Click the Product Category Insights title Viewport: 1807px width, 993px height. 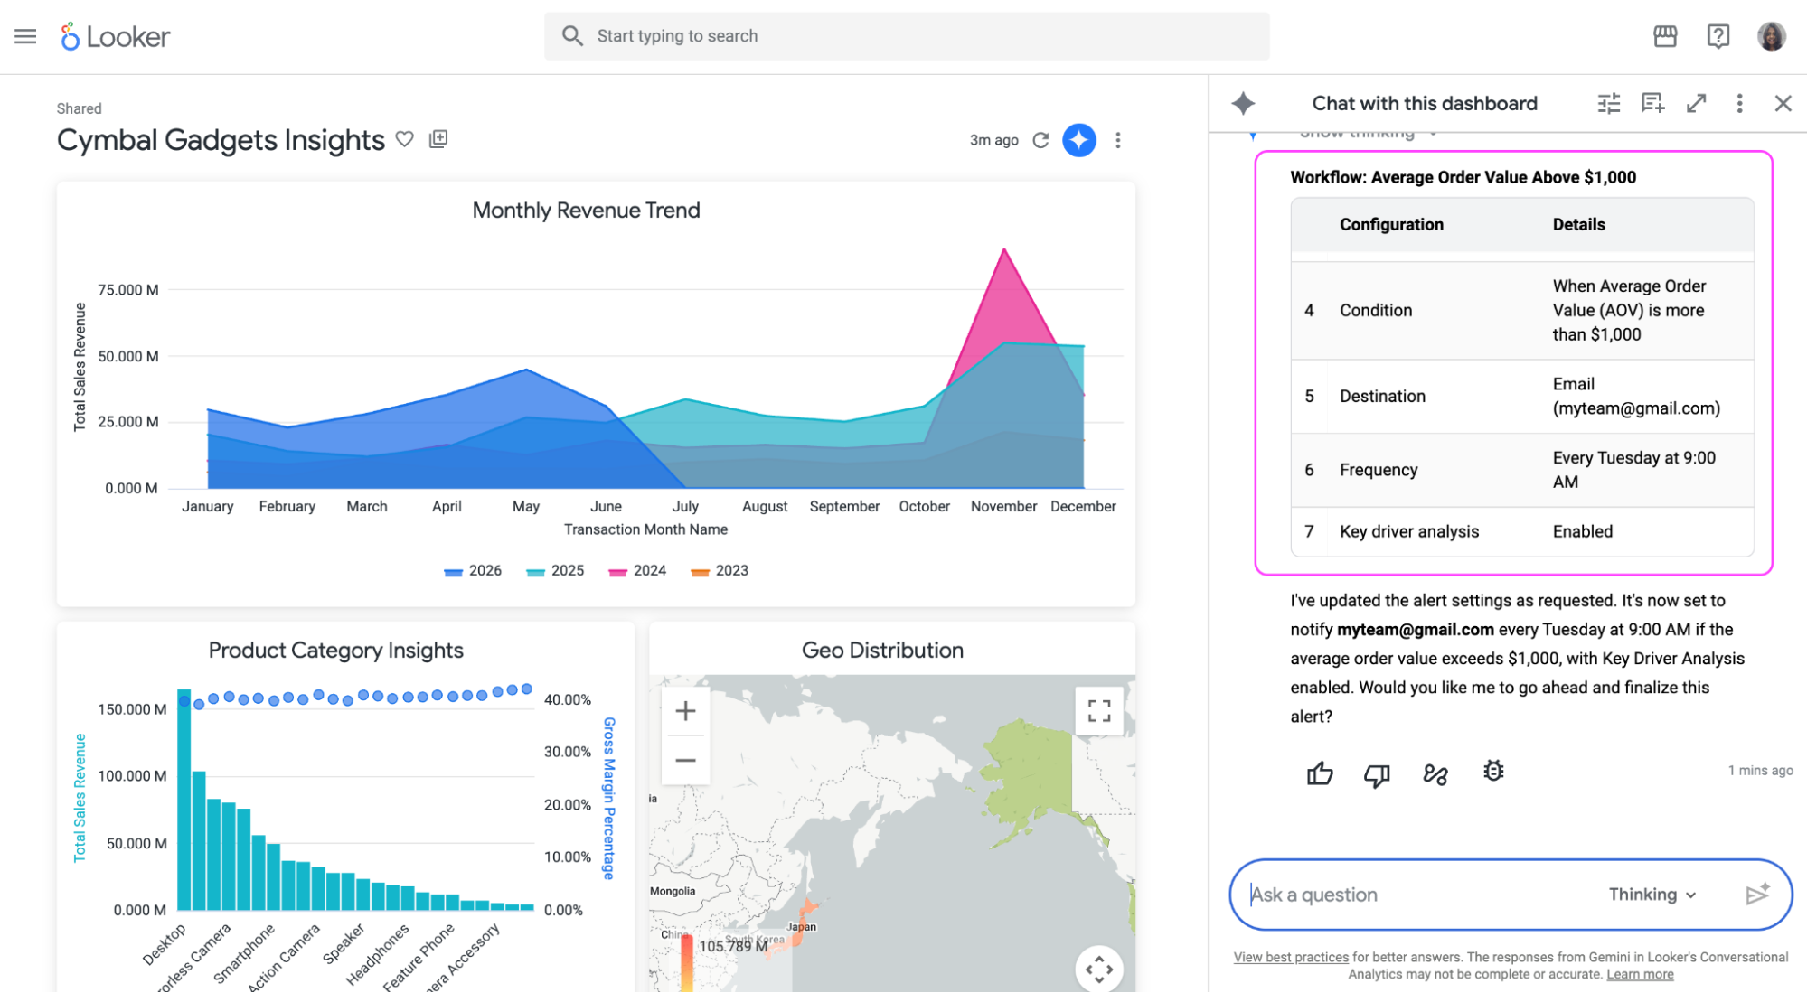tap(335, 651)
